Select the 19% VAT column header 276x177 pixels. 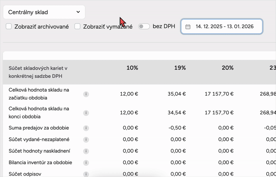[x=180, y=68]
